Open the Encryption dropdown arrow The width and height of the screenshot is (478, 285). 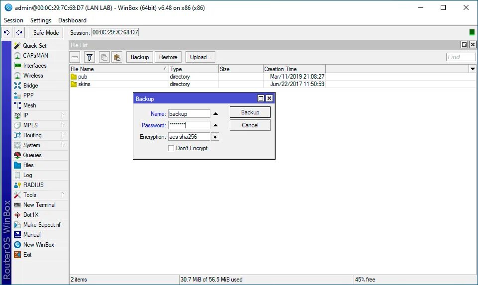pyautogui.click(x=215, y=137)
